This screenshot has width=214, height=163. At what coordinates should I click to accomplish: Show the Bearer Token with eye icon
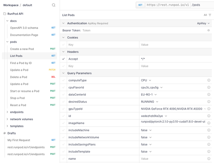click(209, 30)
